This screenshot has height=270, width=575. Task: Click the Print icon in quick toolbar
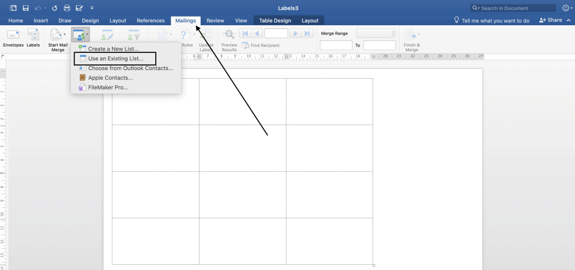[67, 9]
